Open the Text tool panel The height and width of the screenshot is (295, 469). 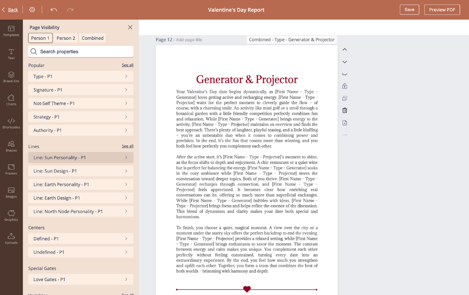pos(11,54)
